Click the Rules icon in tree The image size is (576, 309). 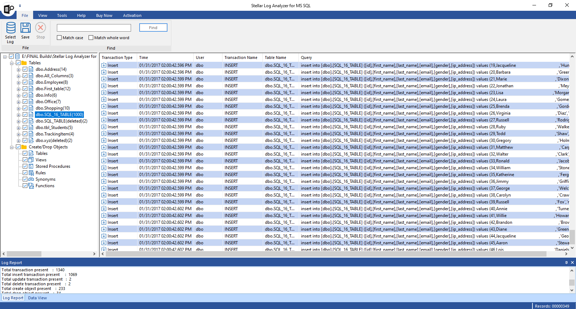[31, 173]
